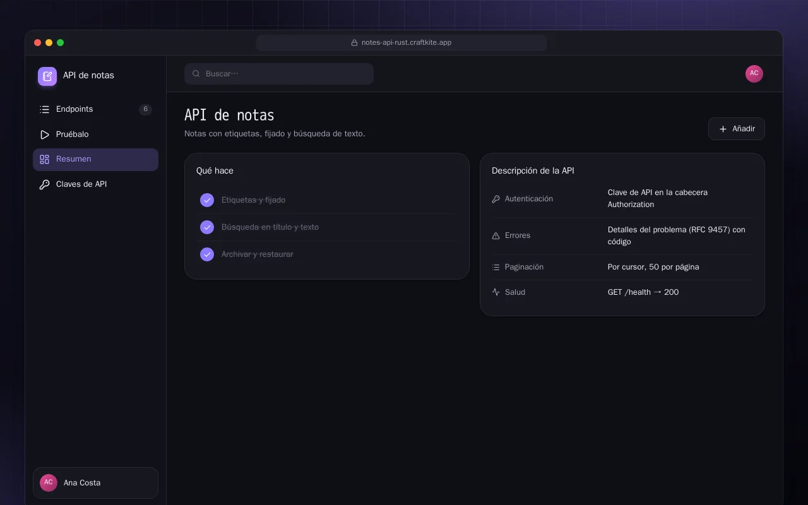The width and height of the screenshot is (808, 505).
Task: Uncheck Búsqueda en título y texto
Action: coord(207,227)
